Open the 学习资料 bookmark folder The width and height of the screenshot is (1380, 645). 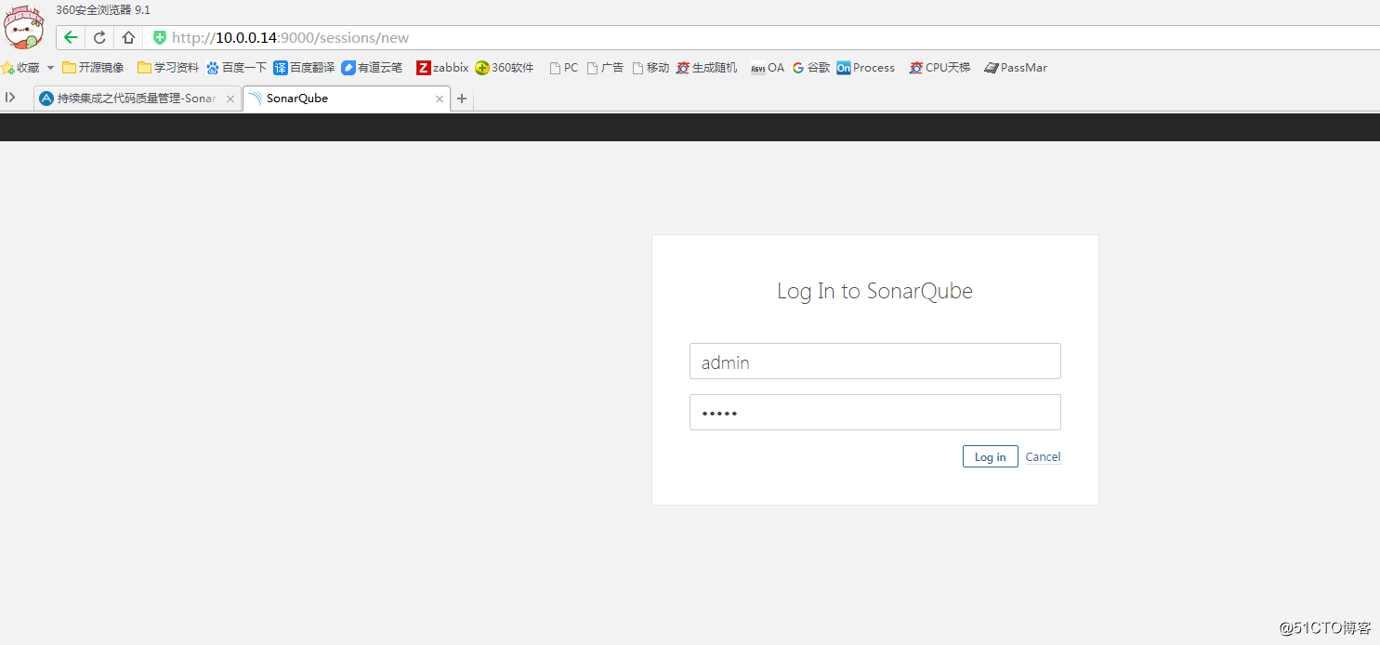tap(168, 68)
